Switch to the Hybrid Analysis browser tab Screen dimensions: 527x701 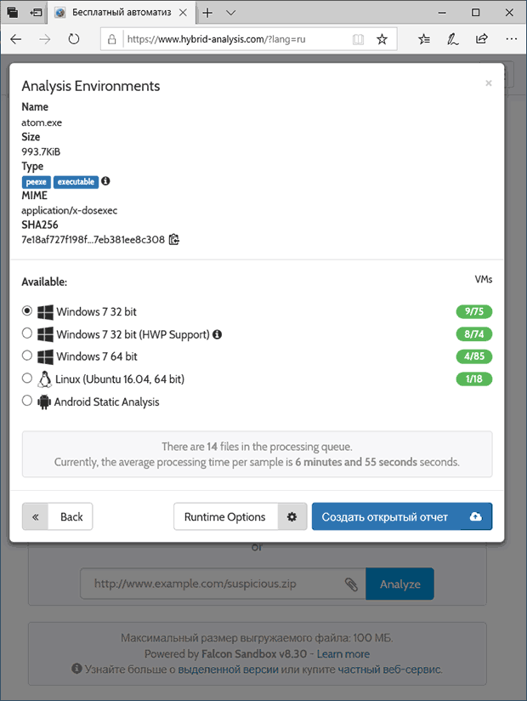tap(119, 13)
